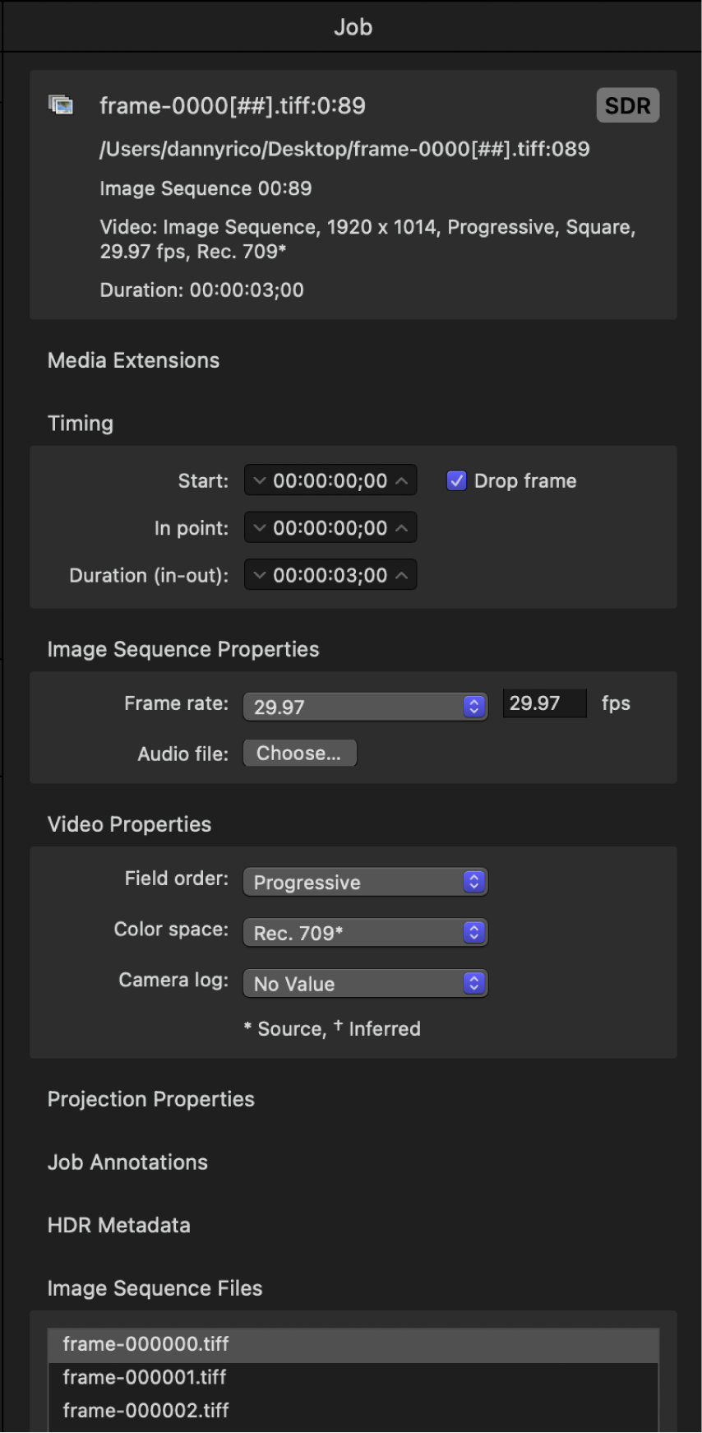
Task: Click the Start timecode up chevron
Action: (x=400, y=480)
